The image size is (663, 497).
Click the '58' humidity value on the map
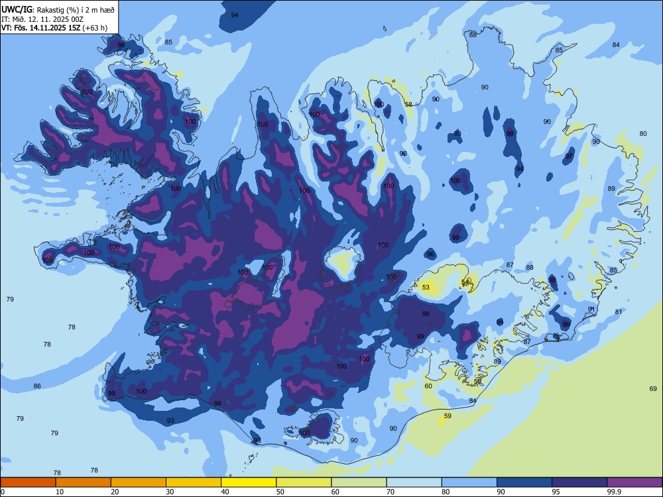pyautogui.click(x=408, y=105)
